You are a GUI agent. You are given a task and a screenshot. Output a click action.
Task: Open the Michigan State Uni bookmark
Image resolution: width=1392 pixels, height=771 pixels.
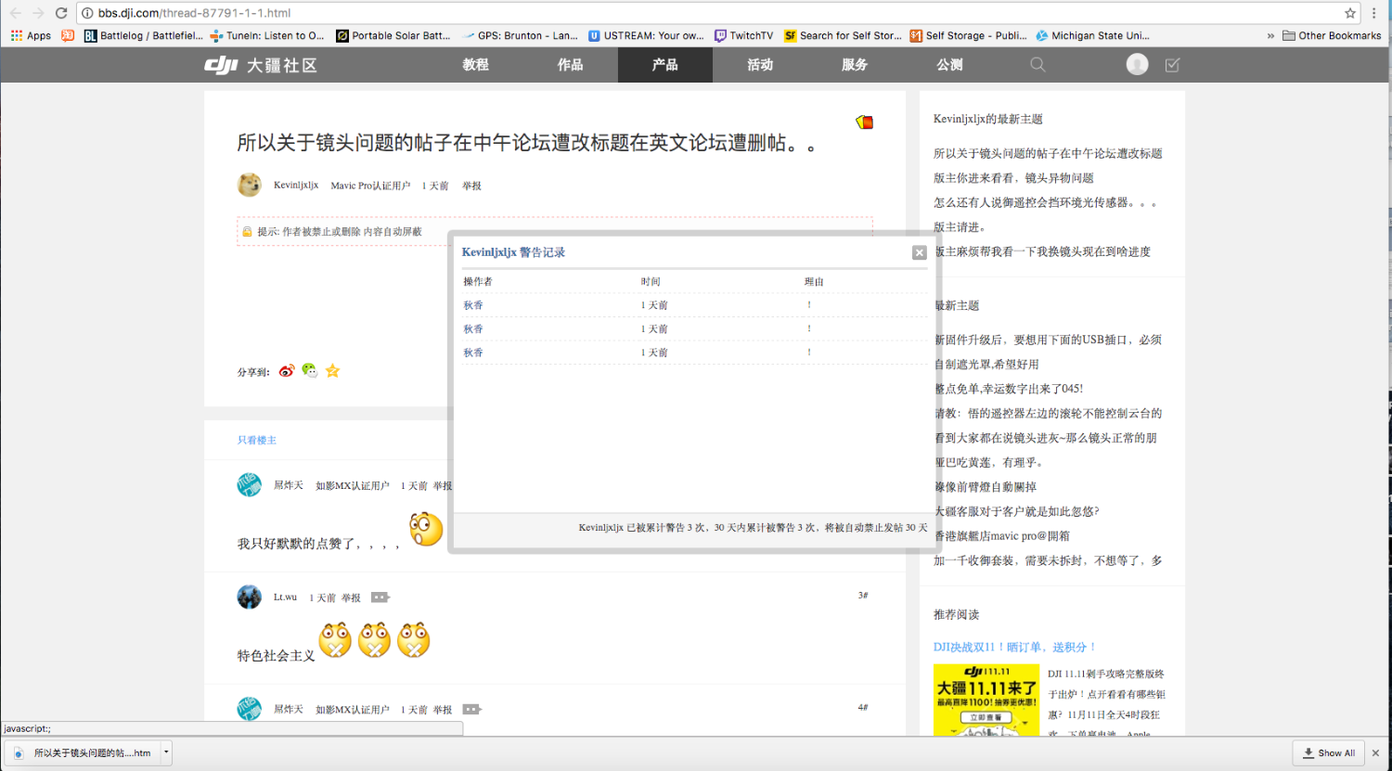1093,35
